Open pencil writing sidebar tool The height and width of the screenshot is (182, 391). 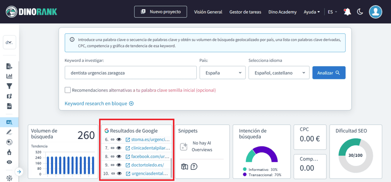(x=9, y=132)
